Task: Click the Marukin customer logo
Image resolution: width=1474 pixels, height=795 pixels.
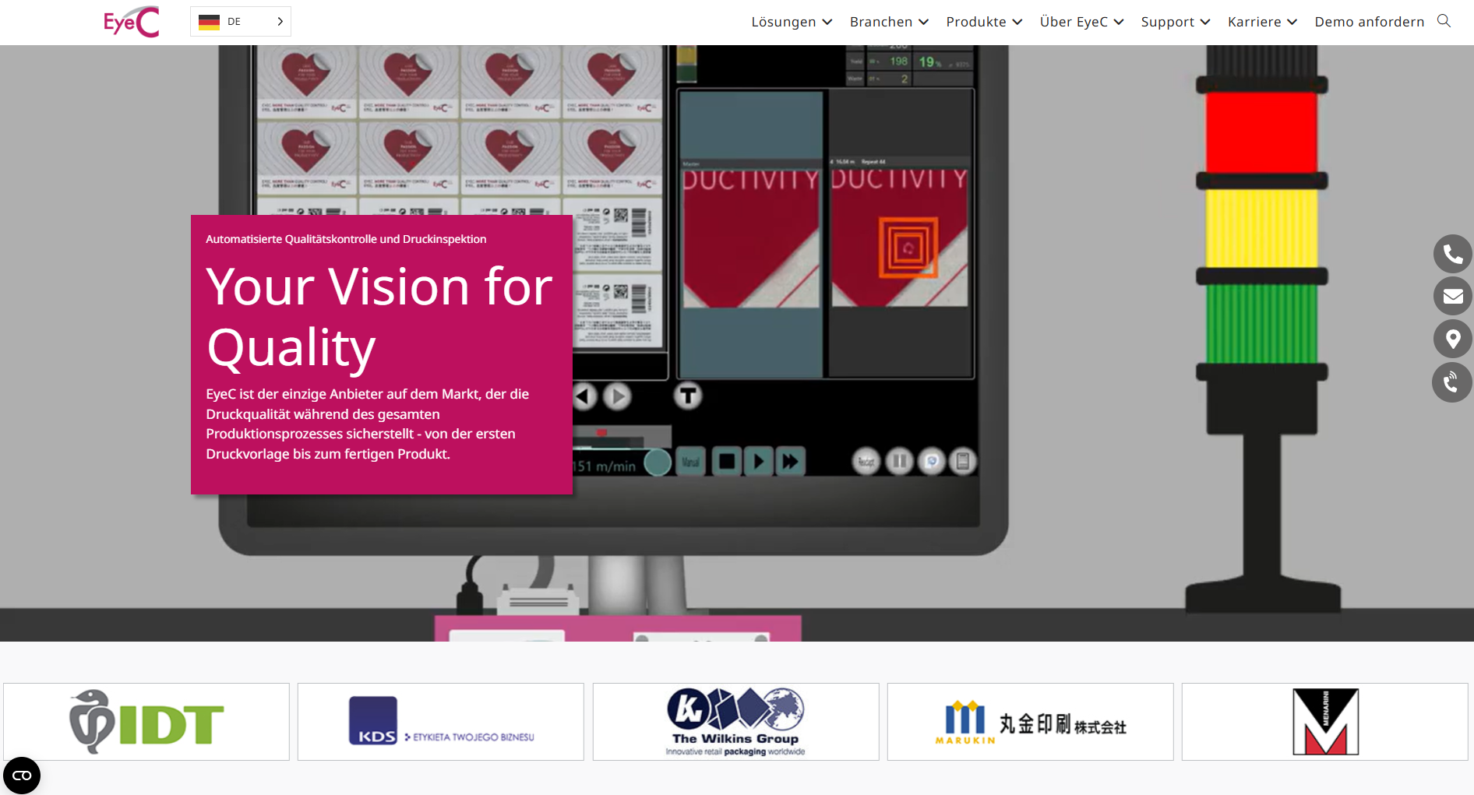Action: 1030,722
